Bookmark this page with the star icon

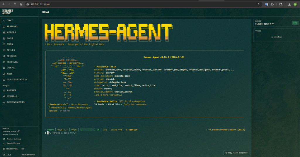click(258, 4)
